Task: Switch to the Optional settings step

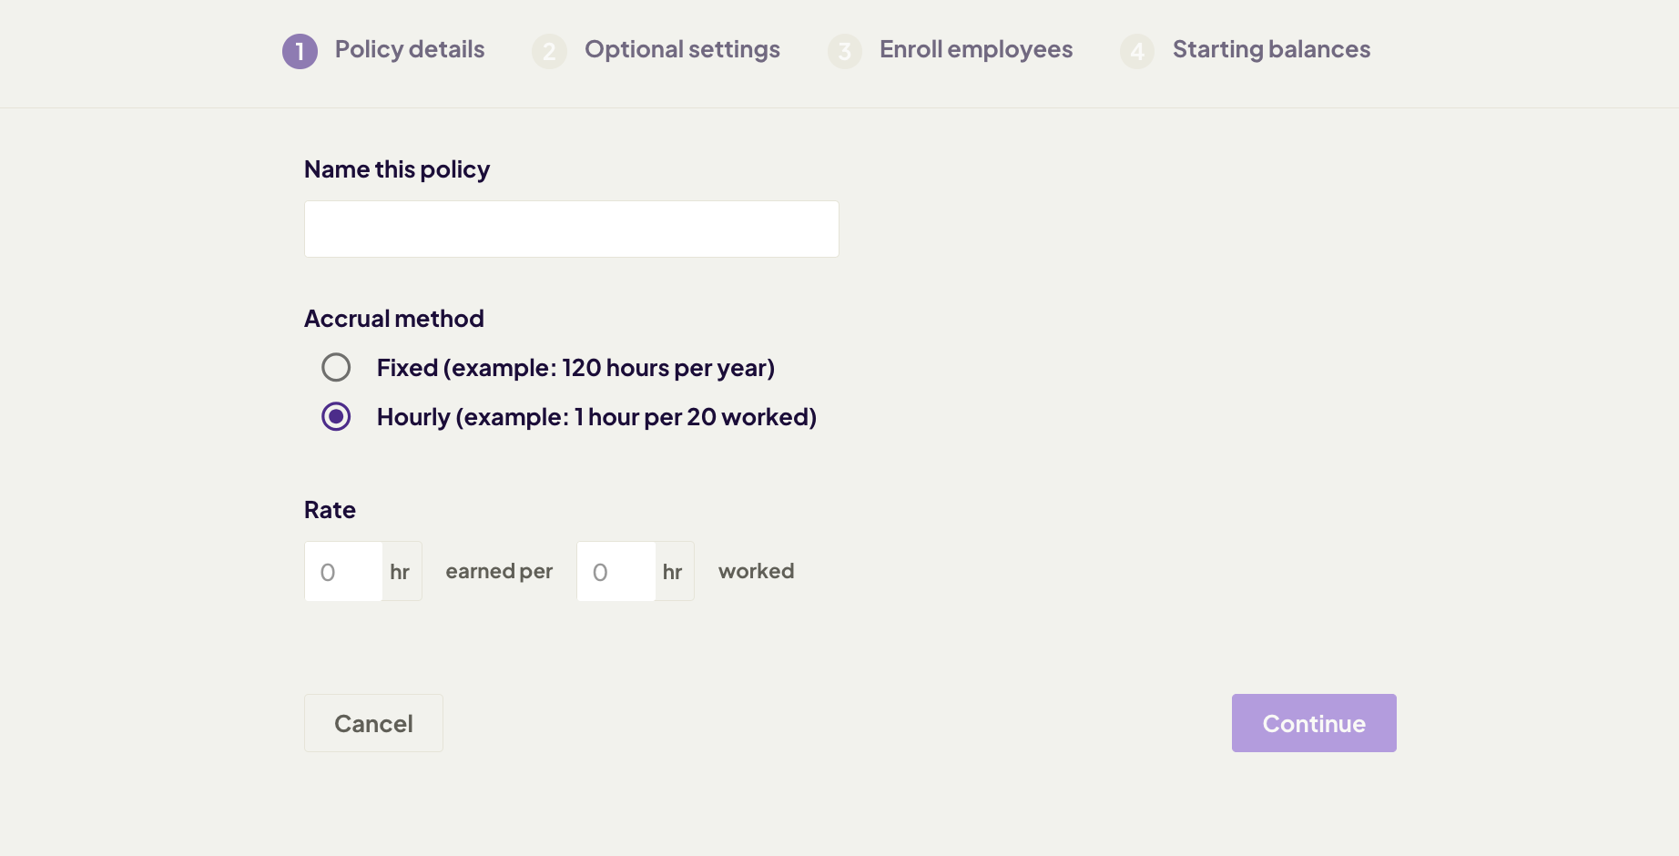Action: 681,49
